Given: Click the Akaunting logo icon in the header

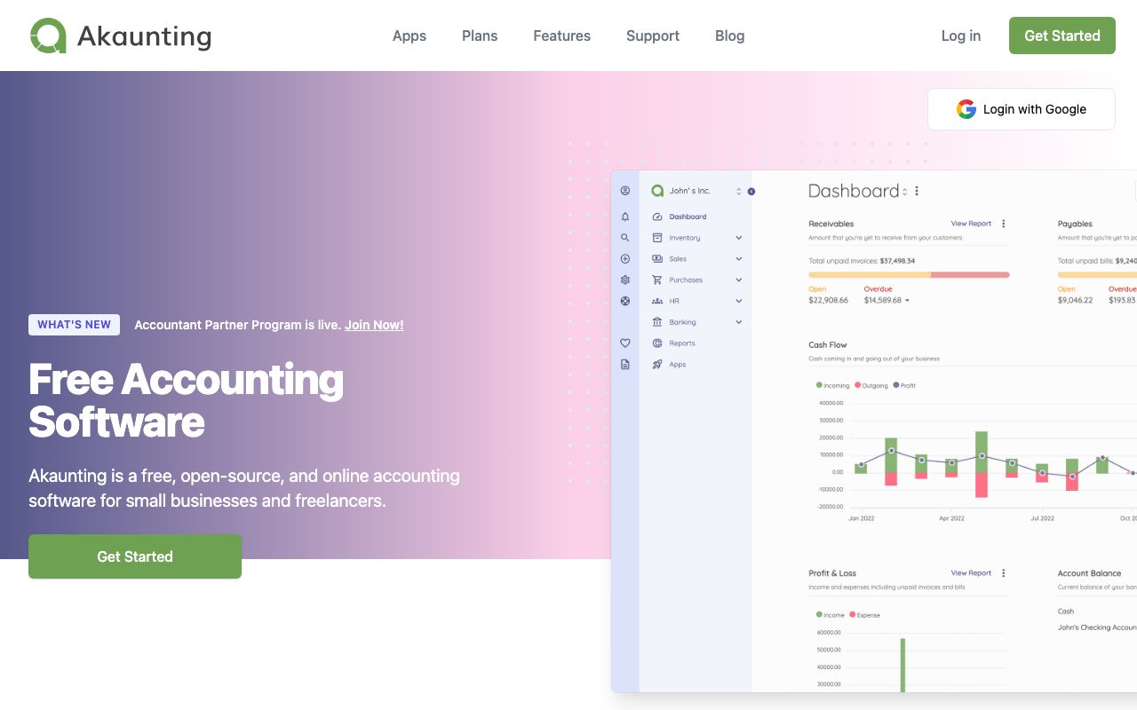Looking at the screenshot, I should pos(48,35).
